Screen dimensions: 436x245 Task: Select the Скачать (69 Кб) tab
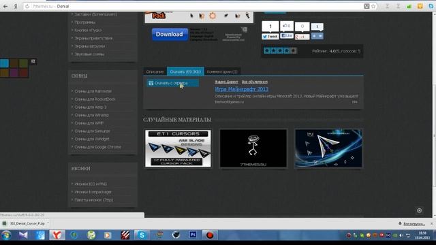point(185,71)
